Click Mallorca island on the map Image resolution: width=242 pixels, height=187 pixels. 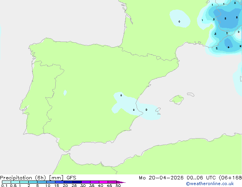[x=177, y=100]
